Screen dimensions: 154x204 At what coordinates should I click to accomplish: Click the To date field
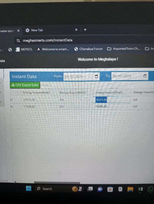click(130, 76)
